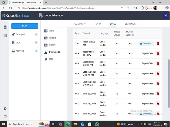Delete the Yesterday 11:10 PM XLS export
170x127 pixels.
(x=158, y=53)
